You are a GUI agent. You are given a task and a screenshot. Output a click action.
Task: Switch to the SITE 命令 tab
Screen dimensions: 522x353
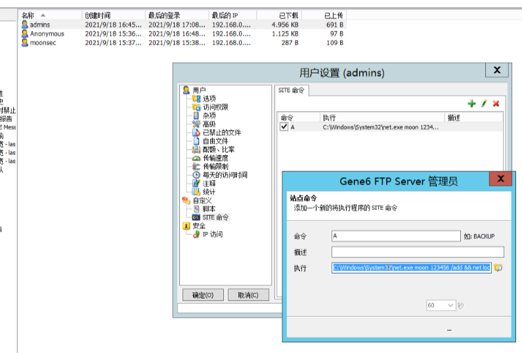click(292, 91)
